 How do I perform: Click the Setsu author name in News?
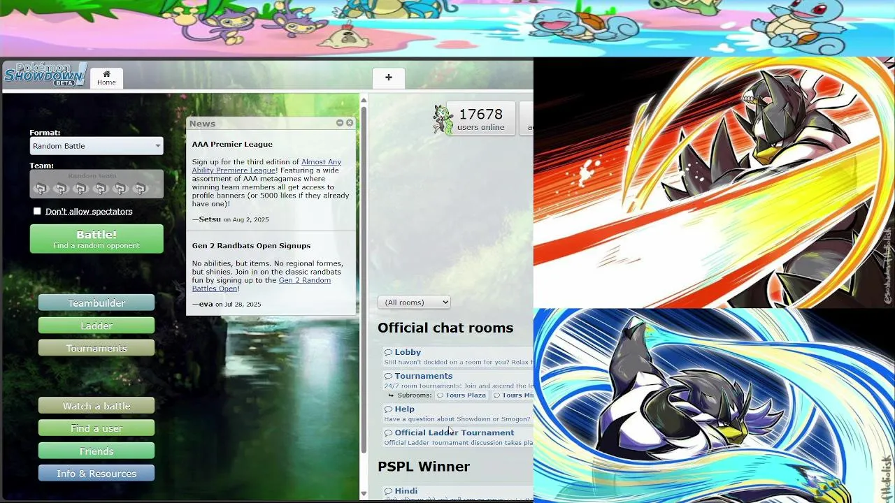pos(210,219)
